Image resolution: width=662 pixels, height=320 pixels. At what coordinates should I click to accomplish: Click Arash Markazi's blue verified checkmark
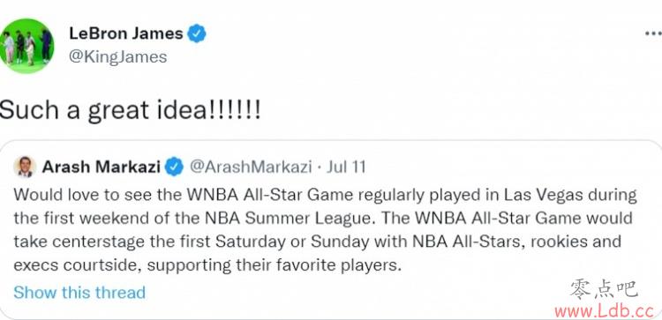pos(174,167)
